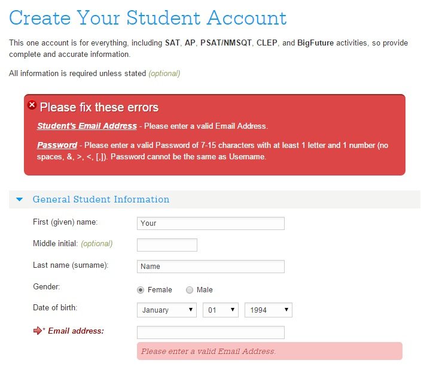Click the Last name (surname) input field

click(211, 267)
